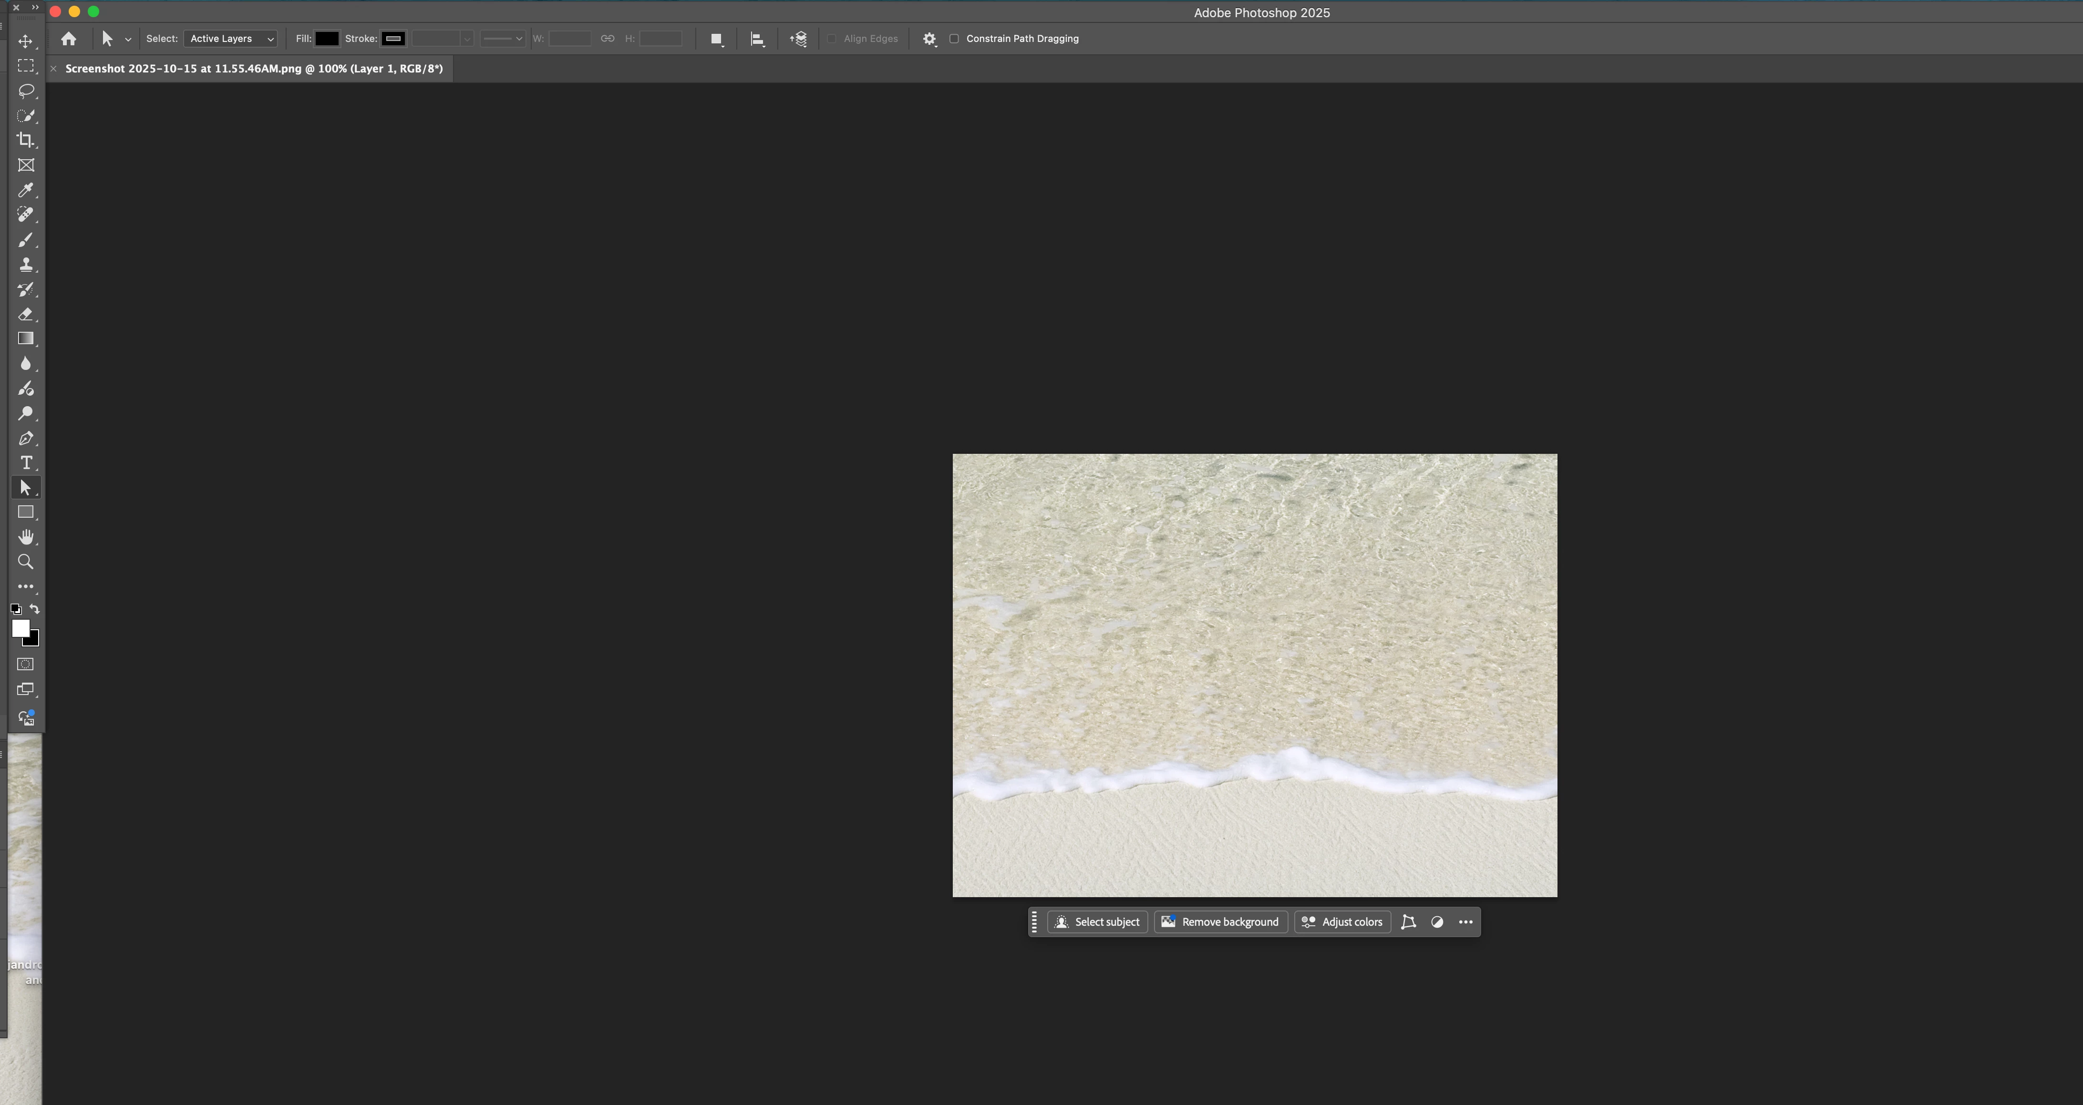The width and height of the screenshot is (2083, 1105).
Task: Select the Lasso tool
Action: [26, 91]
